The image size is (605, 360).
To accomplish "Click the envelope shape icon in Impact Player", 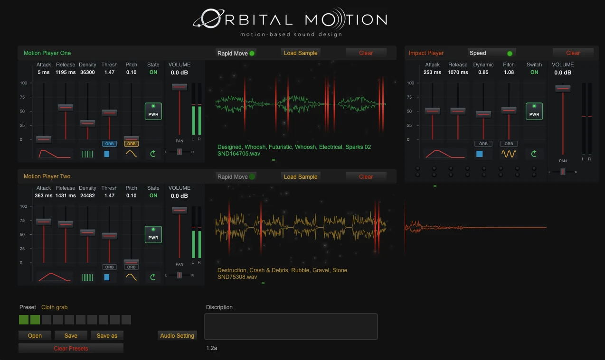I will pyautogui.click(x=445, y=154).
